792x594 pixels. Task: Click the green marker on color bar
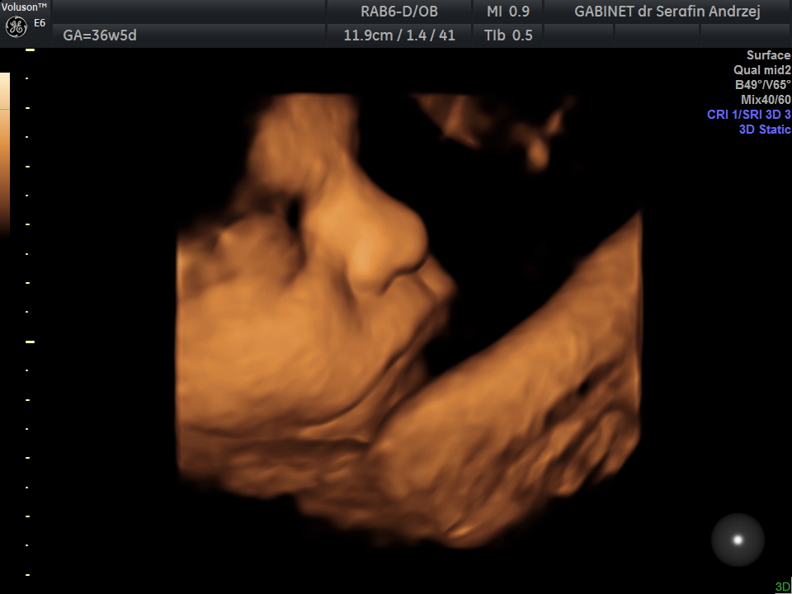[5, 109]
